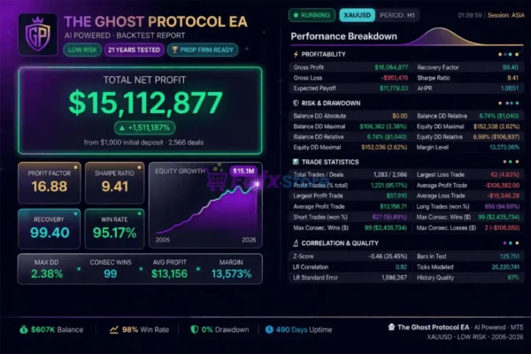Viewport: 531px width, 354px height.
Task: Click the Expected Payoff row
Action: [350, 88]
